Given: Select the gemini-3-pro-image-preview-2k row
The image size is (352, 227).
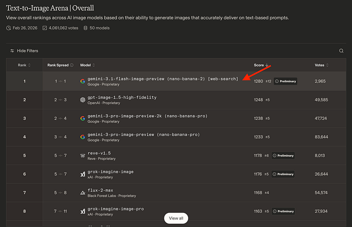Looking at the screenshot, I should [x=176, y=118].
